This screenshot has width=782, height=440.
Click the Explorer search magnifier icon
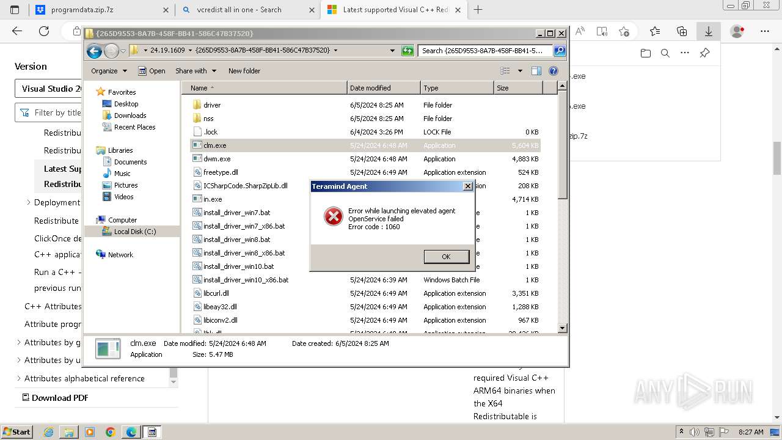tap(560, 51)
